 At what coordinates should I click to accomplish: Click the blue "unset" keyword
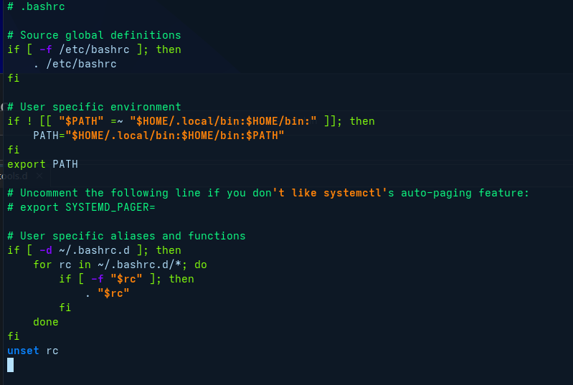[x=23, y=351]
